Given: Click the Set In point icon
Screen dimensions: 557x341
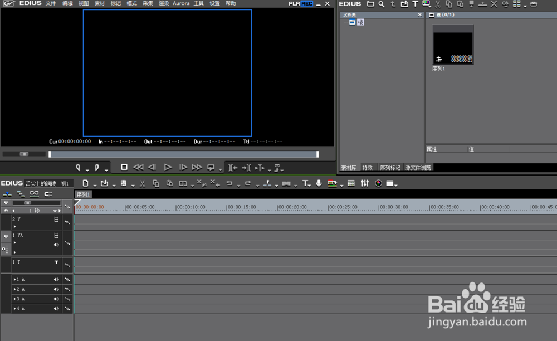Looking at the screenshot, I should click(x=78, y=168).
